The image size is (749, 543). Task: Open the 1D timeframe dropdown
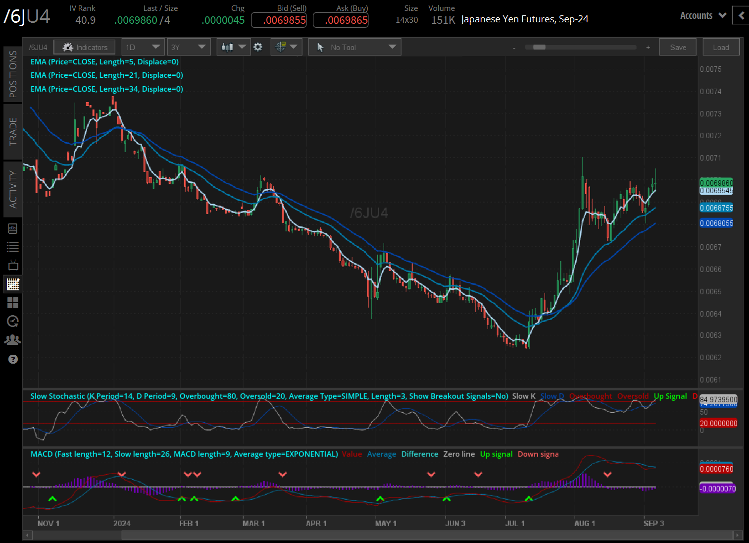(143, 47)
